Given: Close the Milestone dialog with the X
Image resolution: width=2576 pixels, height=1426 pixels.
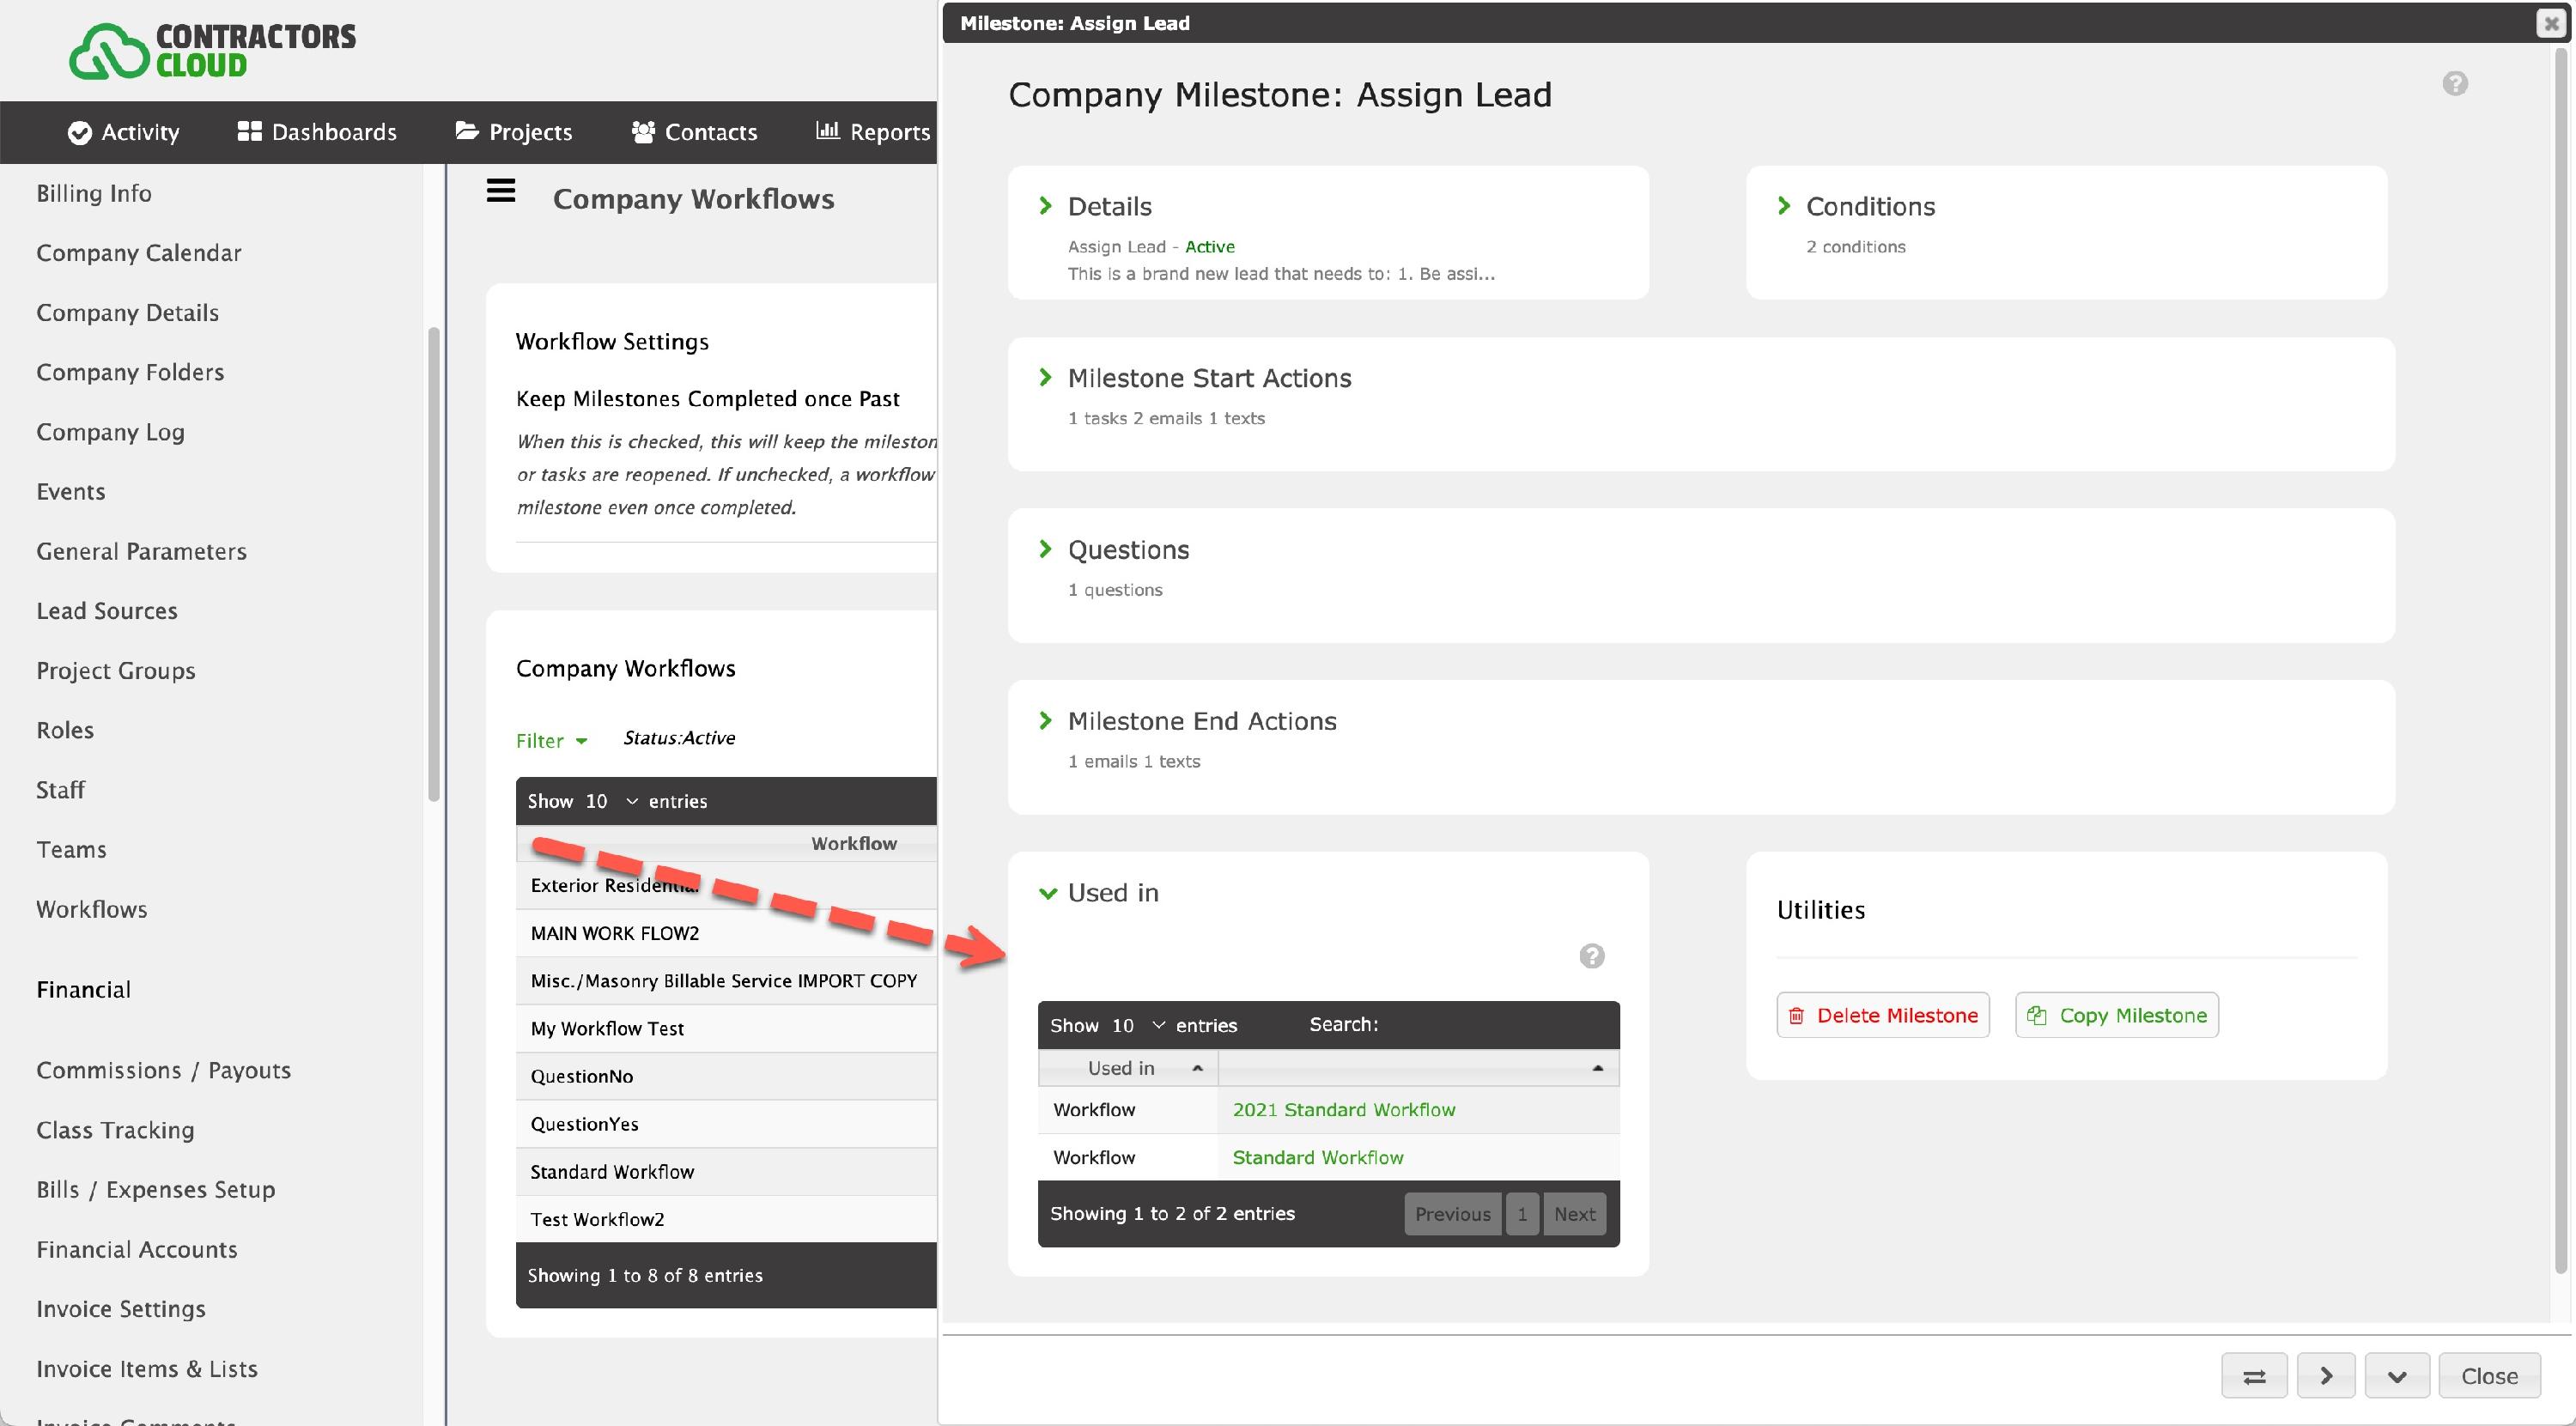Looking at the screenshot, I should 2551,23.
